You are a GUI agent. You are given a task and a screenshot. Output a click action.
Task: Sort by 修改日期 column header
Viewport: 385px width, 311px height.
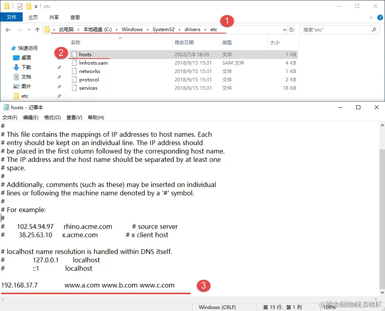point(184,42)
